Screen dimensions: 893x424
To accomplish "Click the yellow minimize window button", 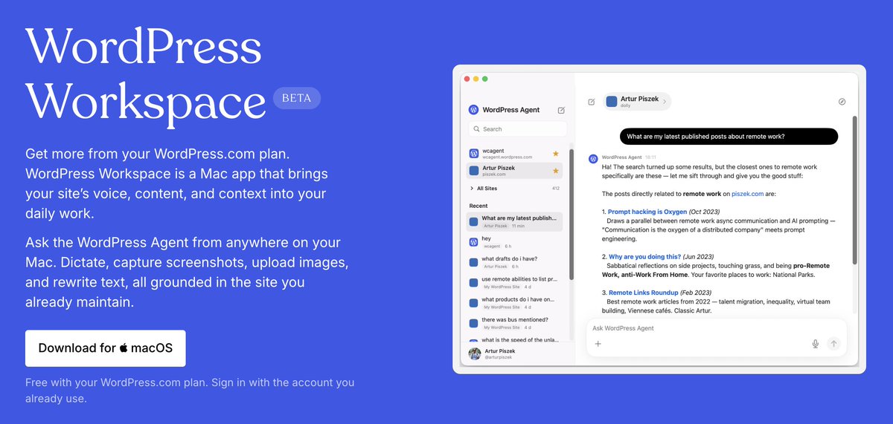I will (x=476, y=79).
